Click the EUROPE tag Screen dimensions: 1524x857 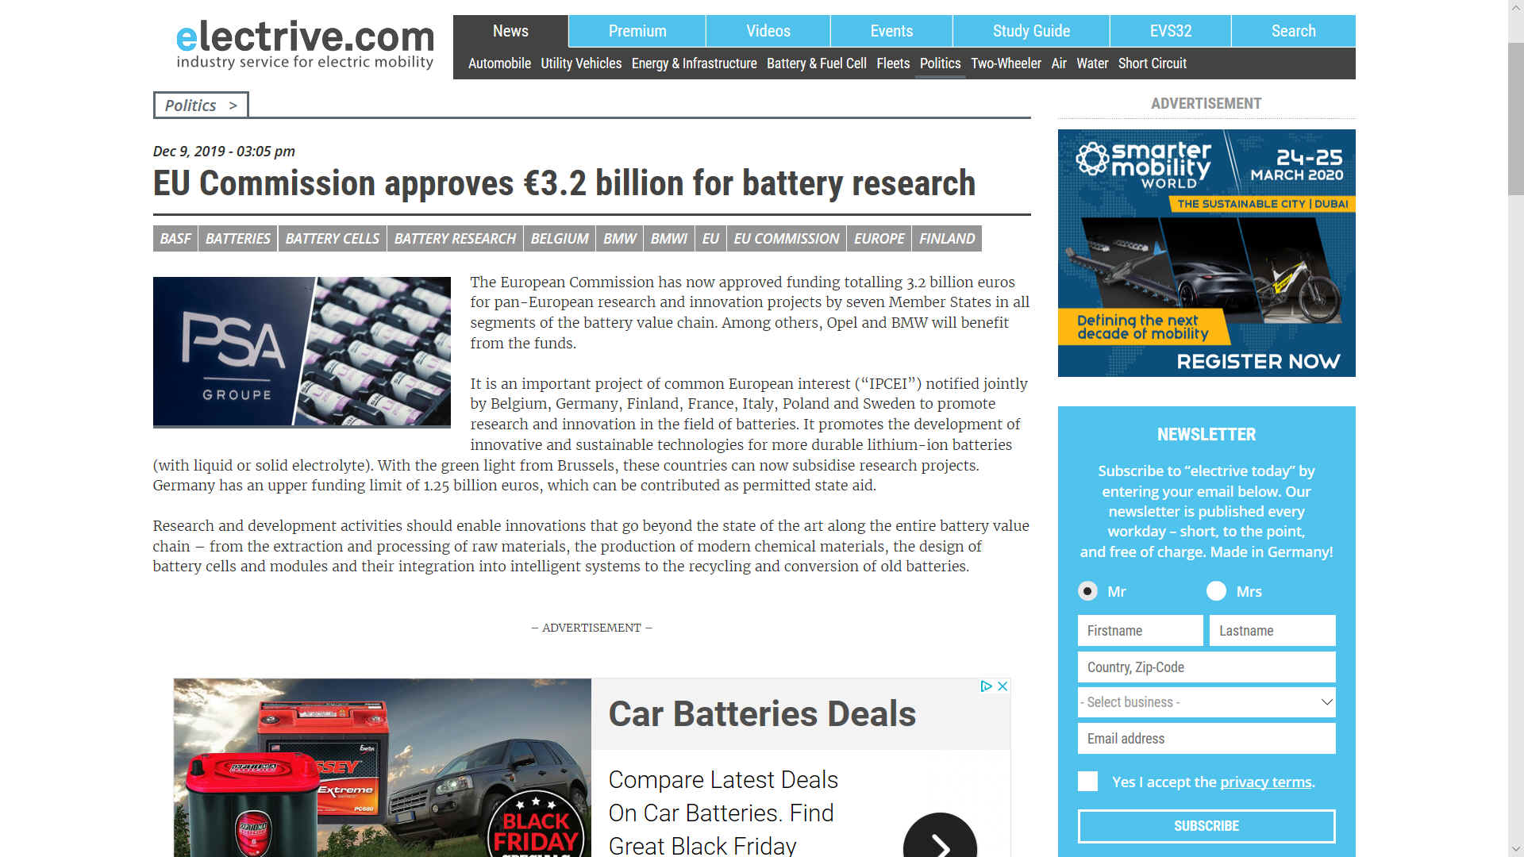pyautogui.click(x=879, y=239)
